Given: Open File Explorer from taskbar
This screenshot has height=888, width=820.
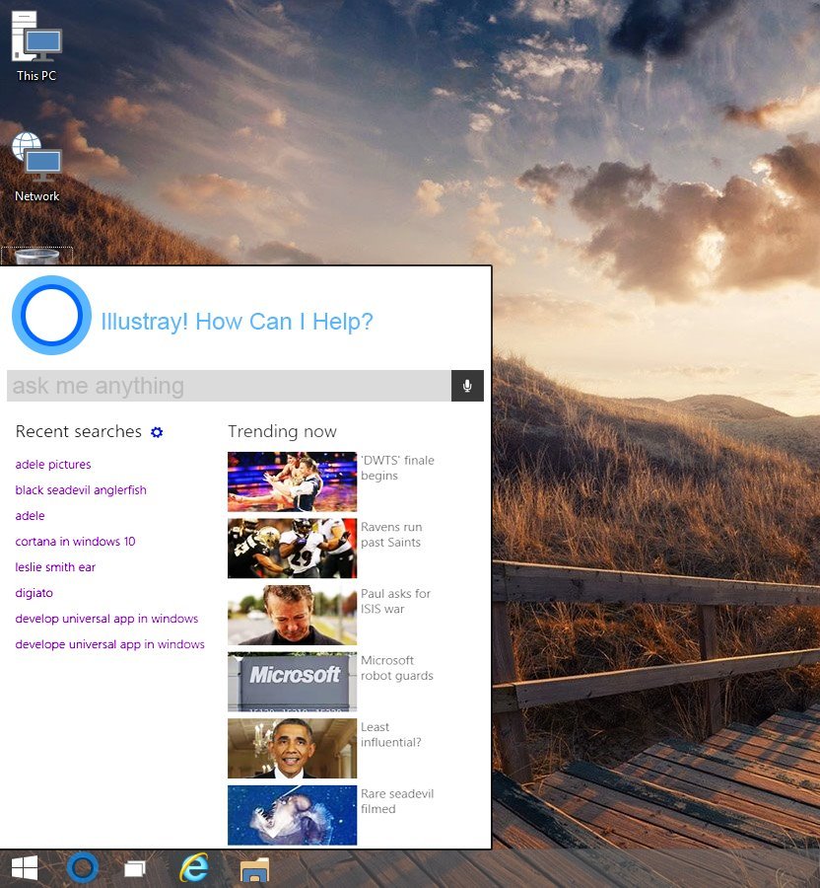Looking at the screenshot, I should point(254,868).
